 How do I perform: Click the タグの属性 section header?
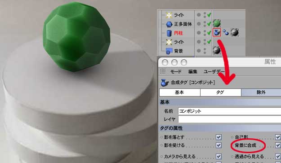(220, 128)
